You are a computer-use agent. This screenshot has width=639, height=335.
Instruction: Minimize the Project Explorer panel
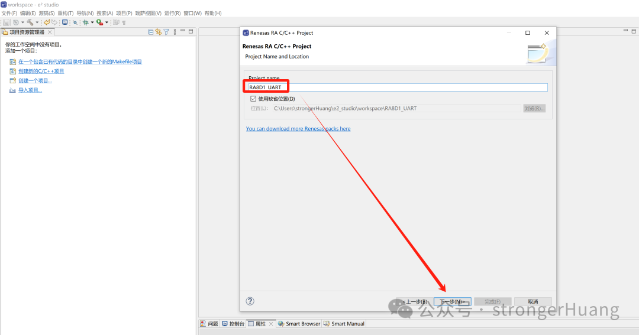[183, 31]
